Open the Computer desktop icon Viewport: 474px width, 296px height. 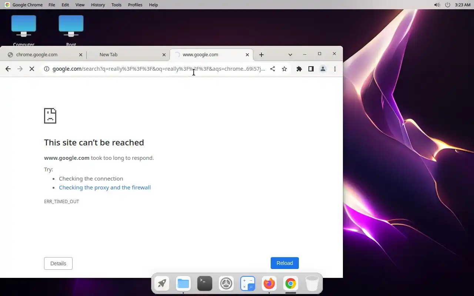point(24,31)
